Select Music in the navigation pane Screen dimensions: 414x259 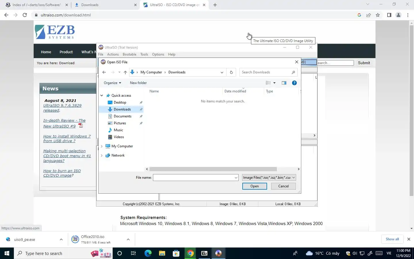(118, 130)
